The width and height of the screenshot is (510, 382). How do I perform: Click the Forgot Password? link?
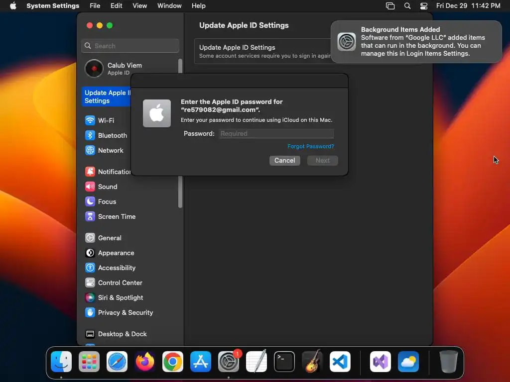coord(311,147)
